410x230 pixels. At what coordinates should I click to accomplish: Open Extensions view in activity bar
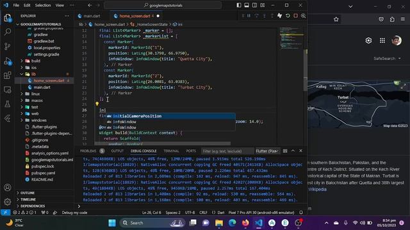coord(7,75)
